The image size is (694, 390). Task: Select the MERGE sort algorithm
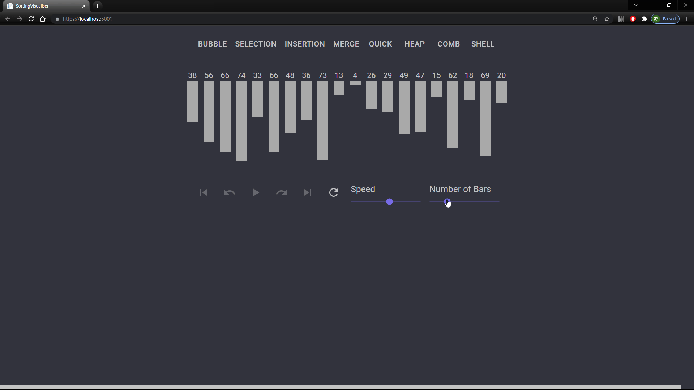[346, 44]
